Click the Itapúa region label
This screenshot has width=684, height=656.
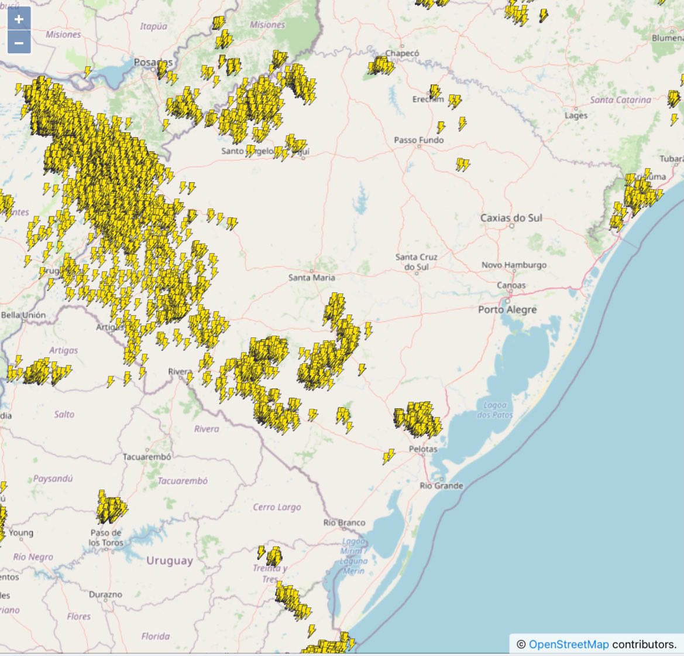[x=153, y=26]
